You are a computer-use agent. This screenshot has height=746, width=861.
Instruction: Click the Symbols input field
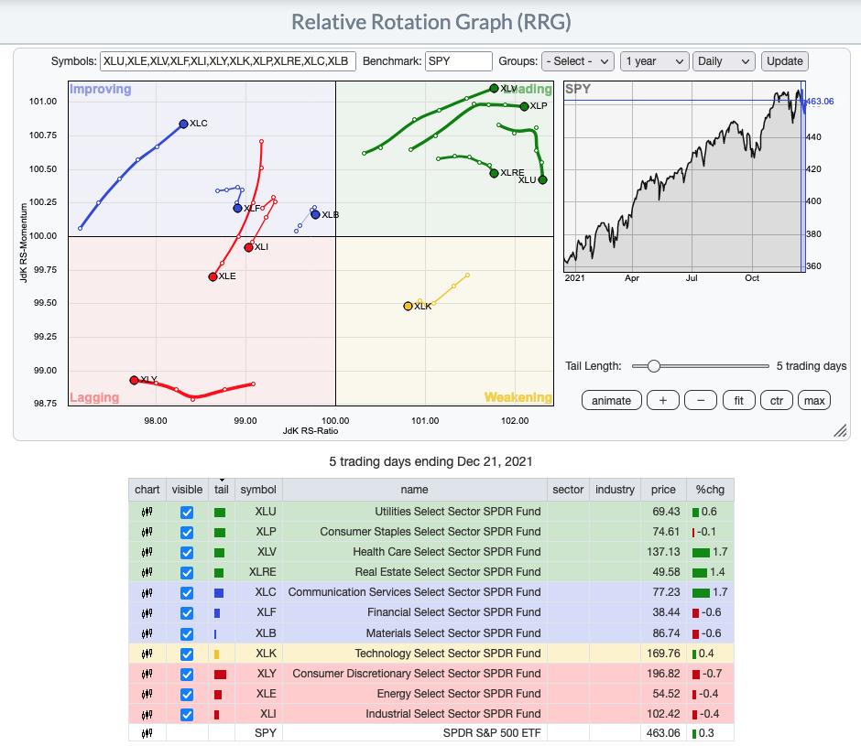228,61
